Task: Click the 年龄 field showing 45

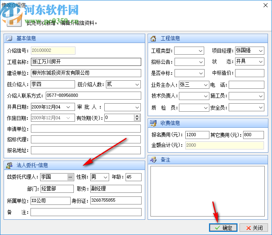Action: coord(134,177)
